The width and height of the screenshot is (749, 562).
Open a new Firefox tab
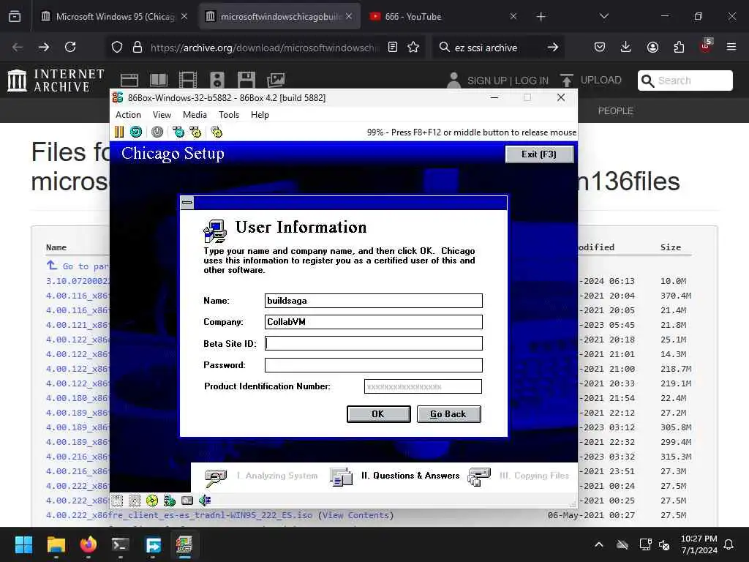pos(541,17)
